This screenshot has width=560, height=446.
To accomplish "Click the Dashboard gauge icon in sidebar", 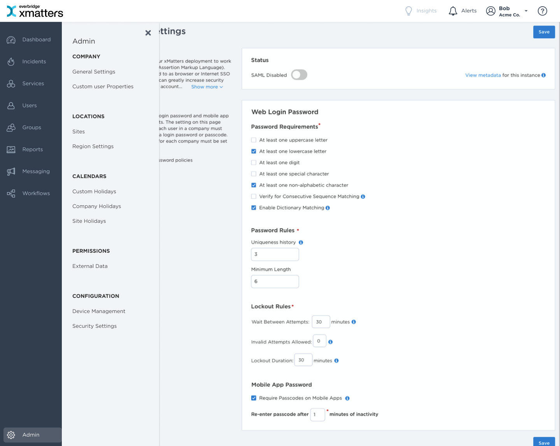I will click(11, 40).
